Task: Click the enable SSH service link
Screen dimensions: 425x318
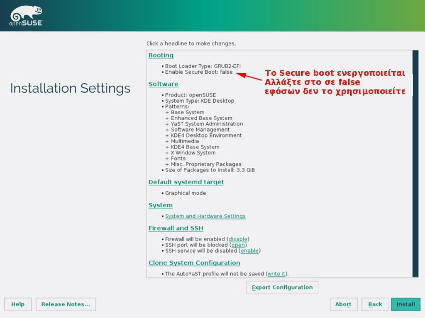Action: (249, 251)
